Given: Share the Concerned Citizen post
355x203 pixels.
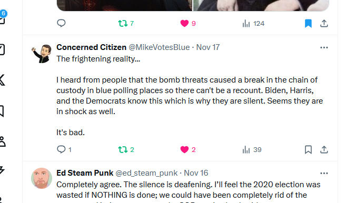Looking at the screenshot, I should coord(324,149).
